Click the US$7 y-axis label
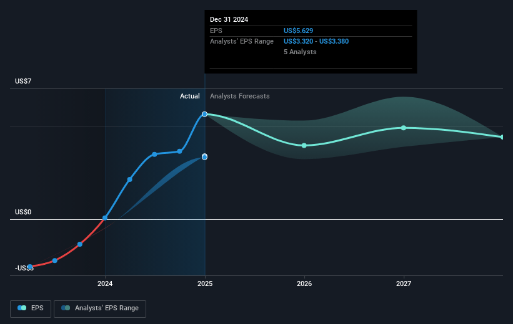 (x=23, y=81)
